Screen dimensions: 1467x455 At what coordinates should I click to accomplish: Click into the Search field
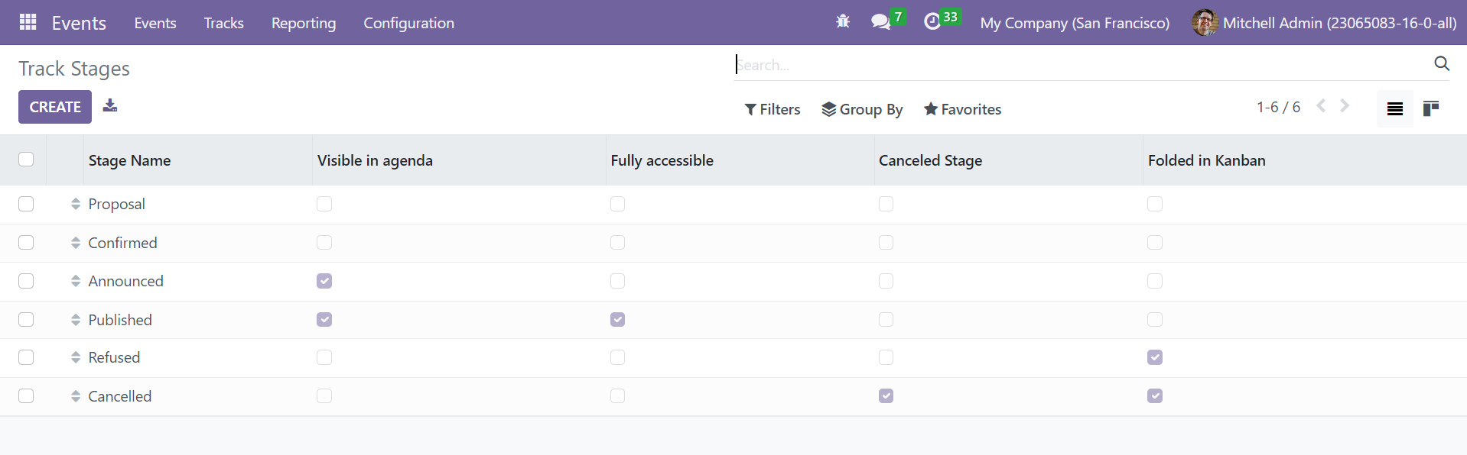(x=1078, y=65)
